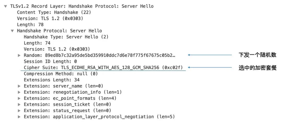Expand the application_layer_protocol_negotiation extension arrow
Screen dimensions: 282x122
tap(19, 117)
